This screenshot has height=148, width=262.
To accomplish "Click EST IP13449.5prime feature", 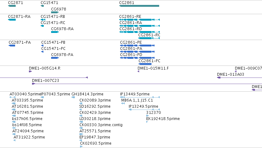I will pyautogui.click(x=140, y=97).
